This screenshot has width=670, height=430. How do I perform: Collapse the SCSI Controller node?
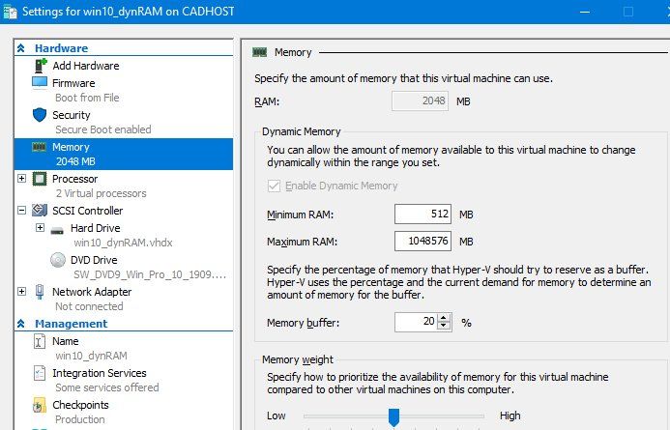(x=22, y=210)
